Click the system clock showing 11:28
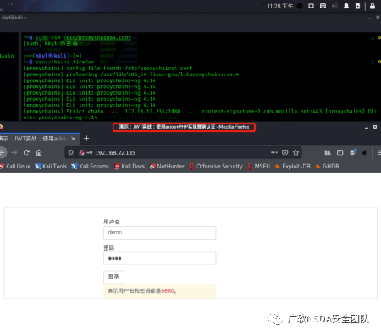 [x=280, y=6]
